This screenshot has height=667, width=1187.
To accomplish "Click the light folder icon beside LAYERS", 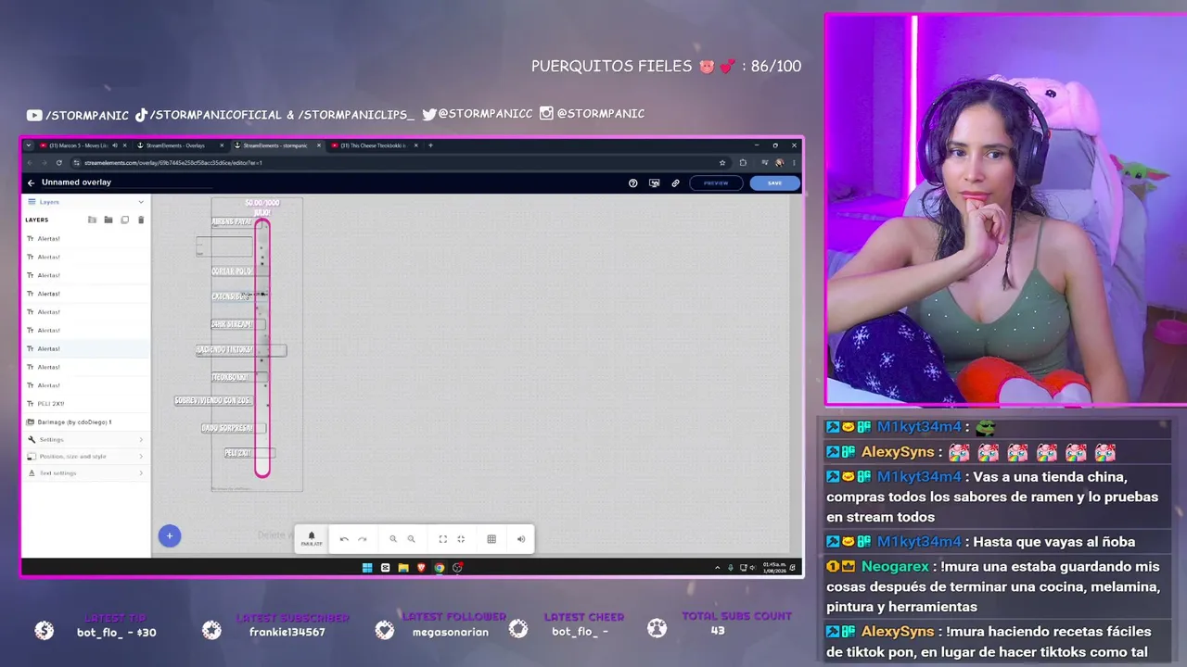I will click(x=92, y=220).
